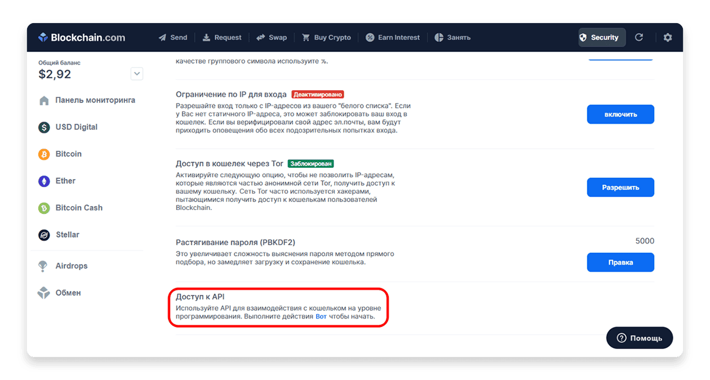Click the Swap arrows icon

point(260,38)
